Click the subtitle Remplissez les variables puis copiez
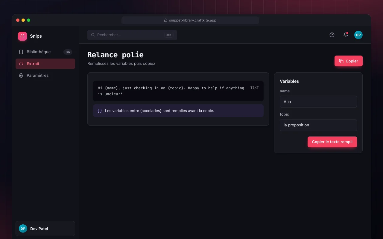Viewport: 383px width, 239px height. (121, 63)
